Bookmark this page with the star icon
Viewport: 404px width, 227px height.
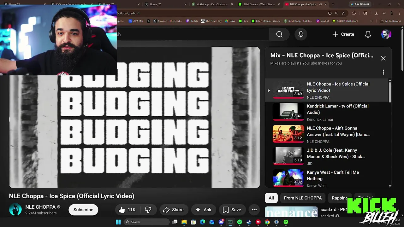(343, 13)
